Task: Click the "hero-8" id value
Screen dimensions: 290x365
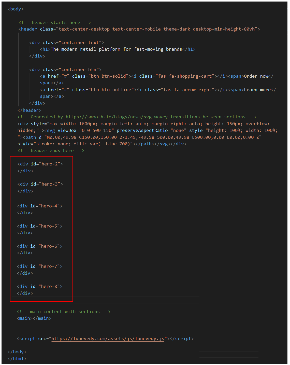Action: [x=50, y=286]
